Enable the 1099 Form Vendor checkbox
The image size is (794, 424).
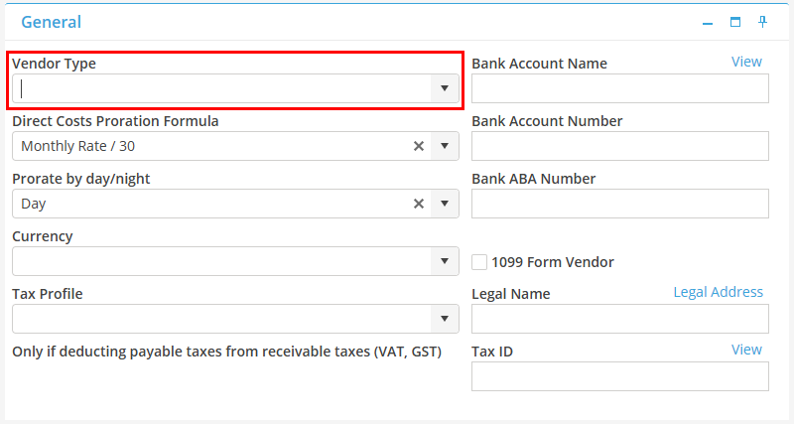click(x=479, y=262)
